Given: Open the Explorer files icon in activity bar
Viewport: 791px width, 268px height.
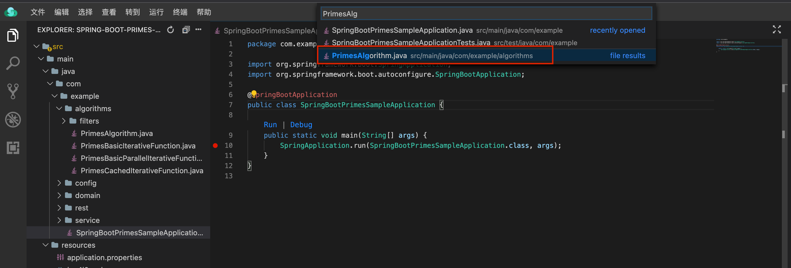Looking at the screenshot, I should [13, 35].
